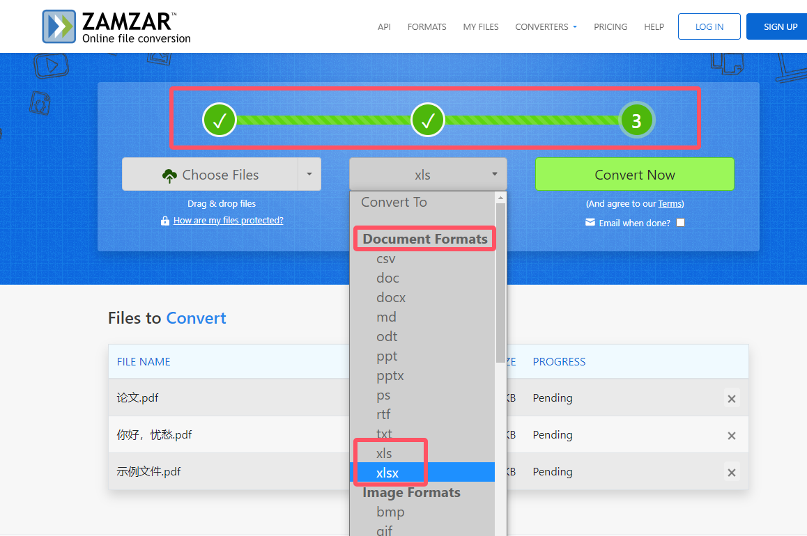Click the LOG IN button
This screenshot has height=536, width=807.
[709, 26]
